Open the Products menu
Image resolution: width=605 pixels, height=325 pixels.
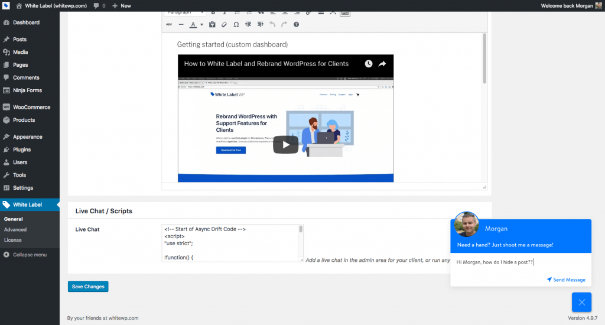click(x=30, y=120)
